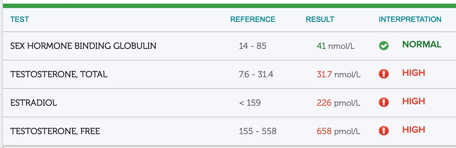Click the 155 - 558 reference range
This screenshot has width=456, height=148.
(x=258, y=131)
